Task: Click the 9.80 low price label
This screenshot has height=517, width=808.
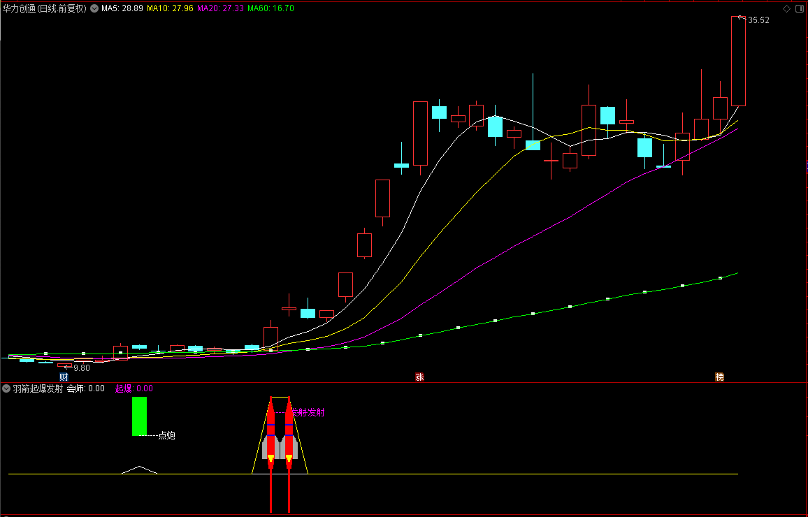Action: click(x=81, y=367)
